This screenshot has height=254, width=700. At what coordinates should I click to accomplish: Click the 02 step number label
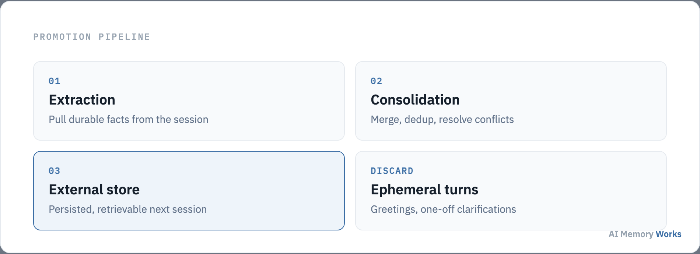tap(377, 81)
